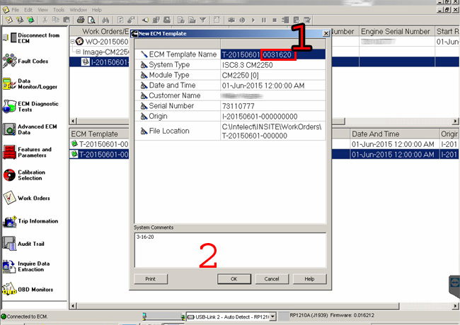The image size is (460, 325).
Task: Click the System Comments text box
Action: 230,250
